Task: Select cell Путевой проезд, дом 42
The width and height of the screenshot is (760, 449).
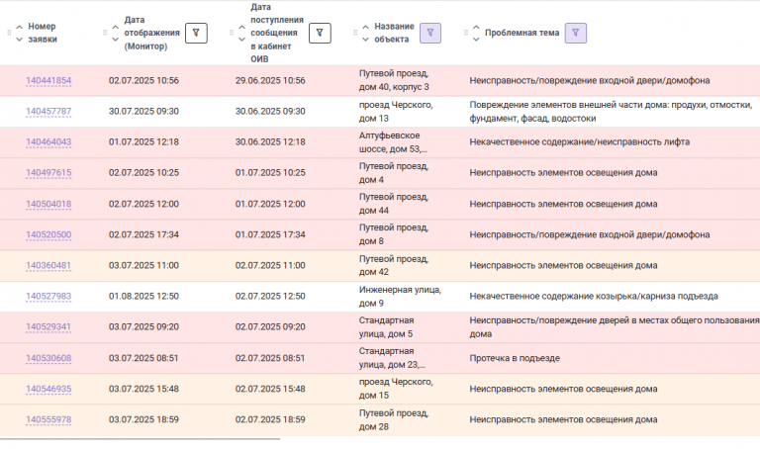Action: click(394, 265)
